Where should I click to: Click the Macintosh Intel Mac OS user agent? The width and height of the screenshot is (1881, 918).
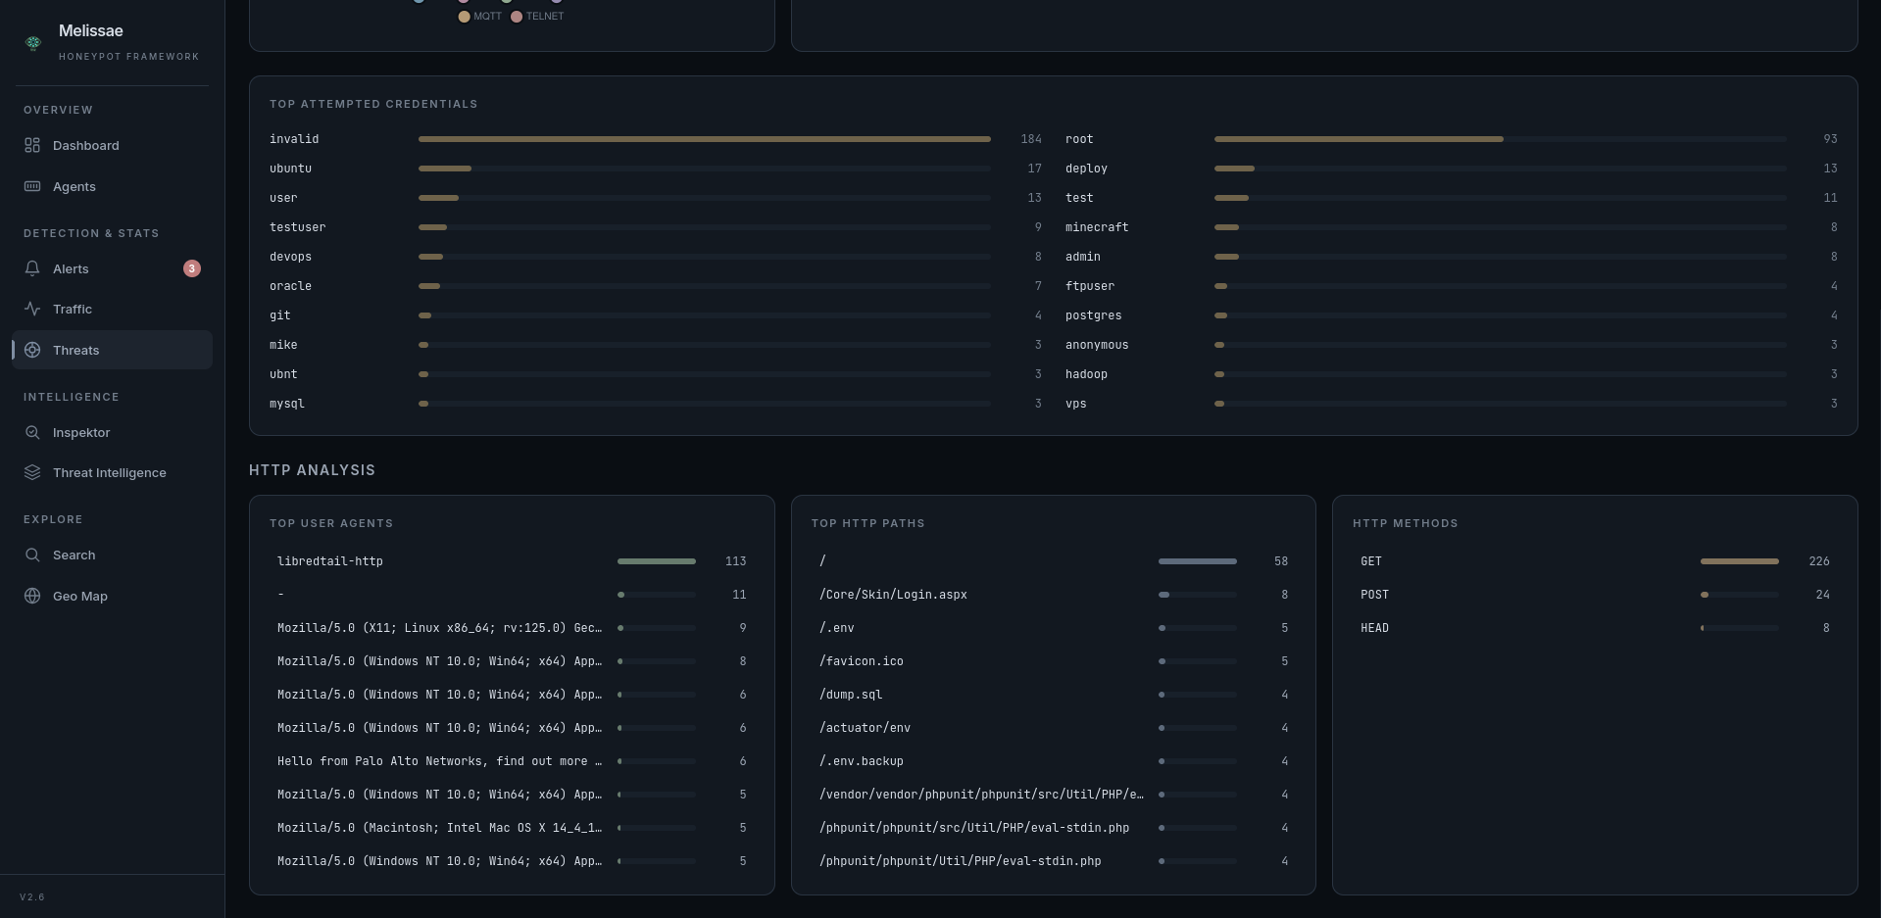(x=440, y=828)
